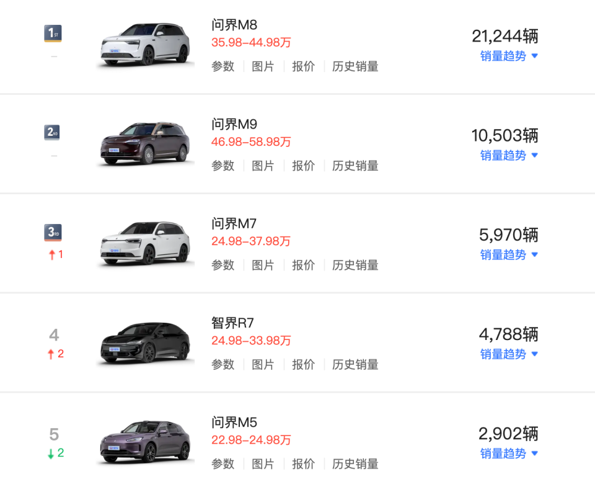The height and width of the screenshot is (487, 595).
Task: Click the bronze 3RD rank badge
Action: tap(52, 231)
